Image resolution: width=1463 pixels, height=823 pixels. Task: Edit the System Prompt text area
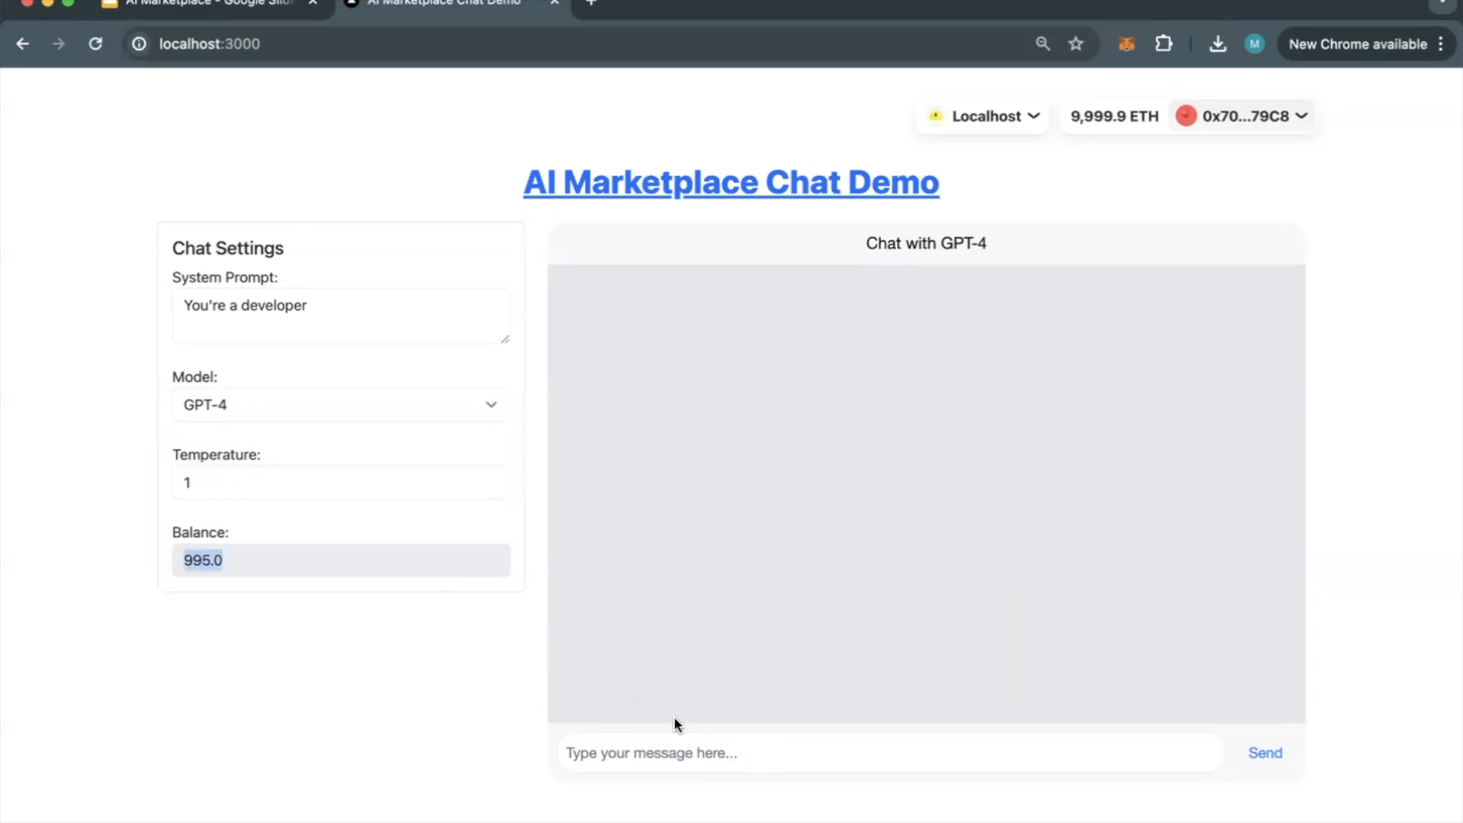[x=341, y=315]
